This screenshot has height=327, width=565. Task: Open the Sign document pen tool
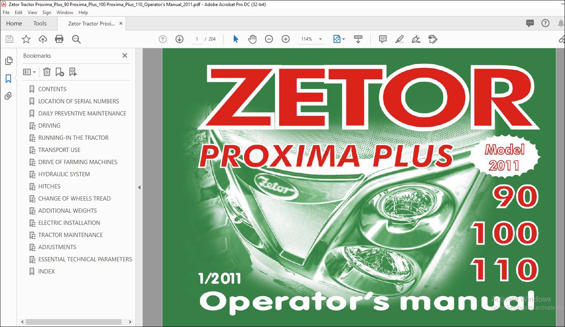[416, 39]
